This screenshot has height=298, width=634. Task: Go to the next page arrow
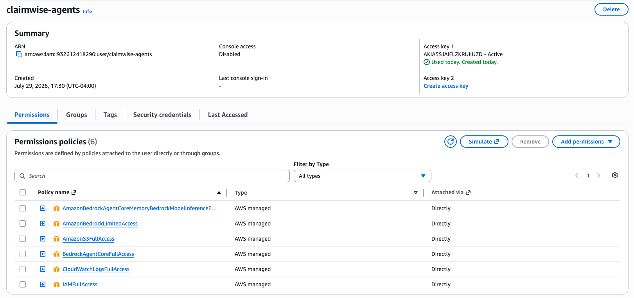pos(599,176)
